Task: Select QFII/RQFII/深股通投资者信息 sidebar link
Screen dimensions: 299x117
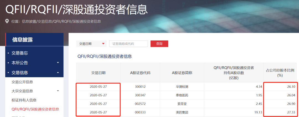Action: pos(35,109)
